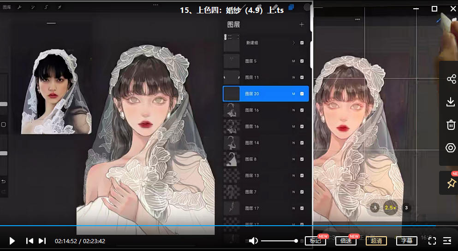Skip to the next video
This screenshot has height=251, width=458.
[42, 241]
